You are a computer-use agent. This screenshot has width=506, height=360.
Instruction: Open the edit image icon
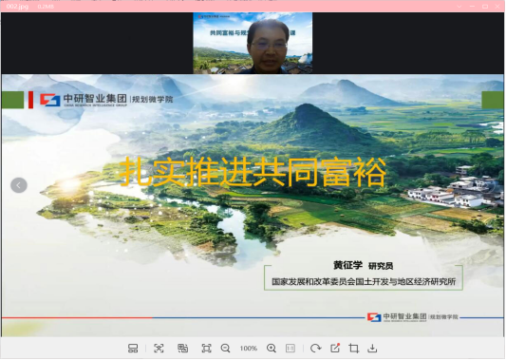click(x=335, y=348)
